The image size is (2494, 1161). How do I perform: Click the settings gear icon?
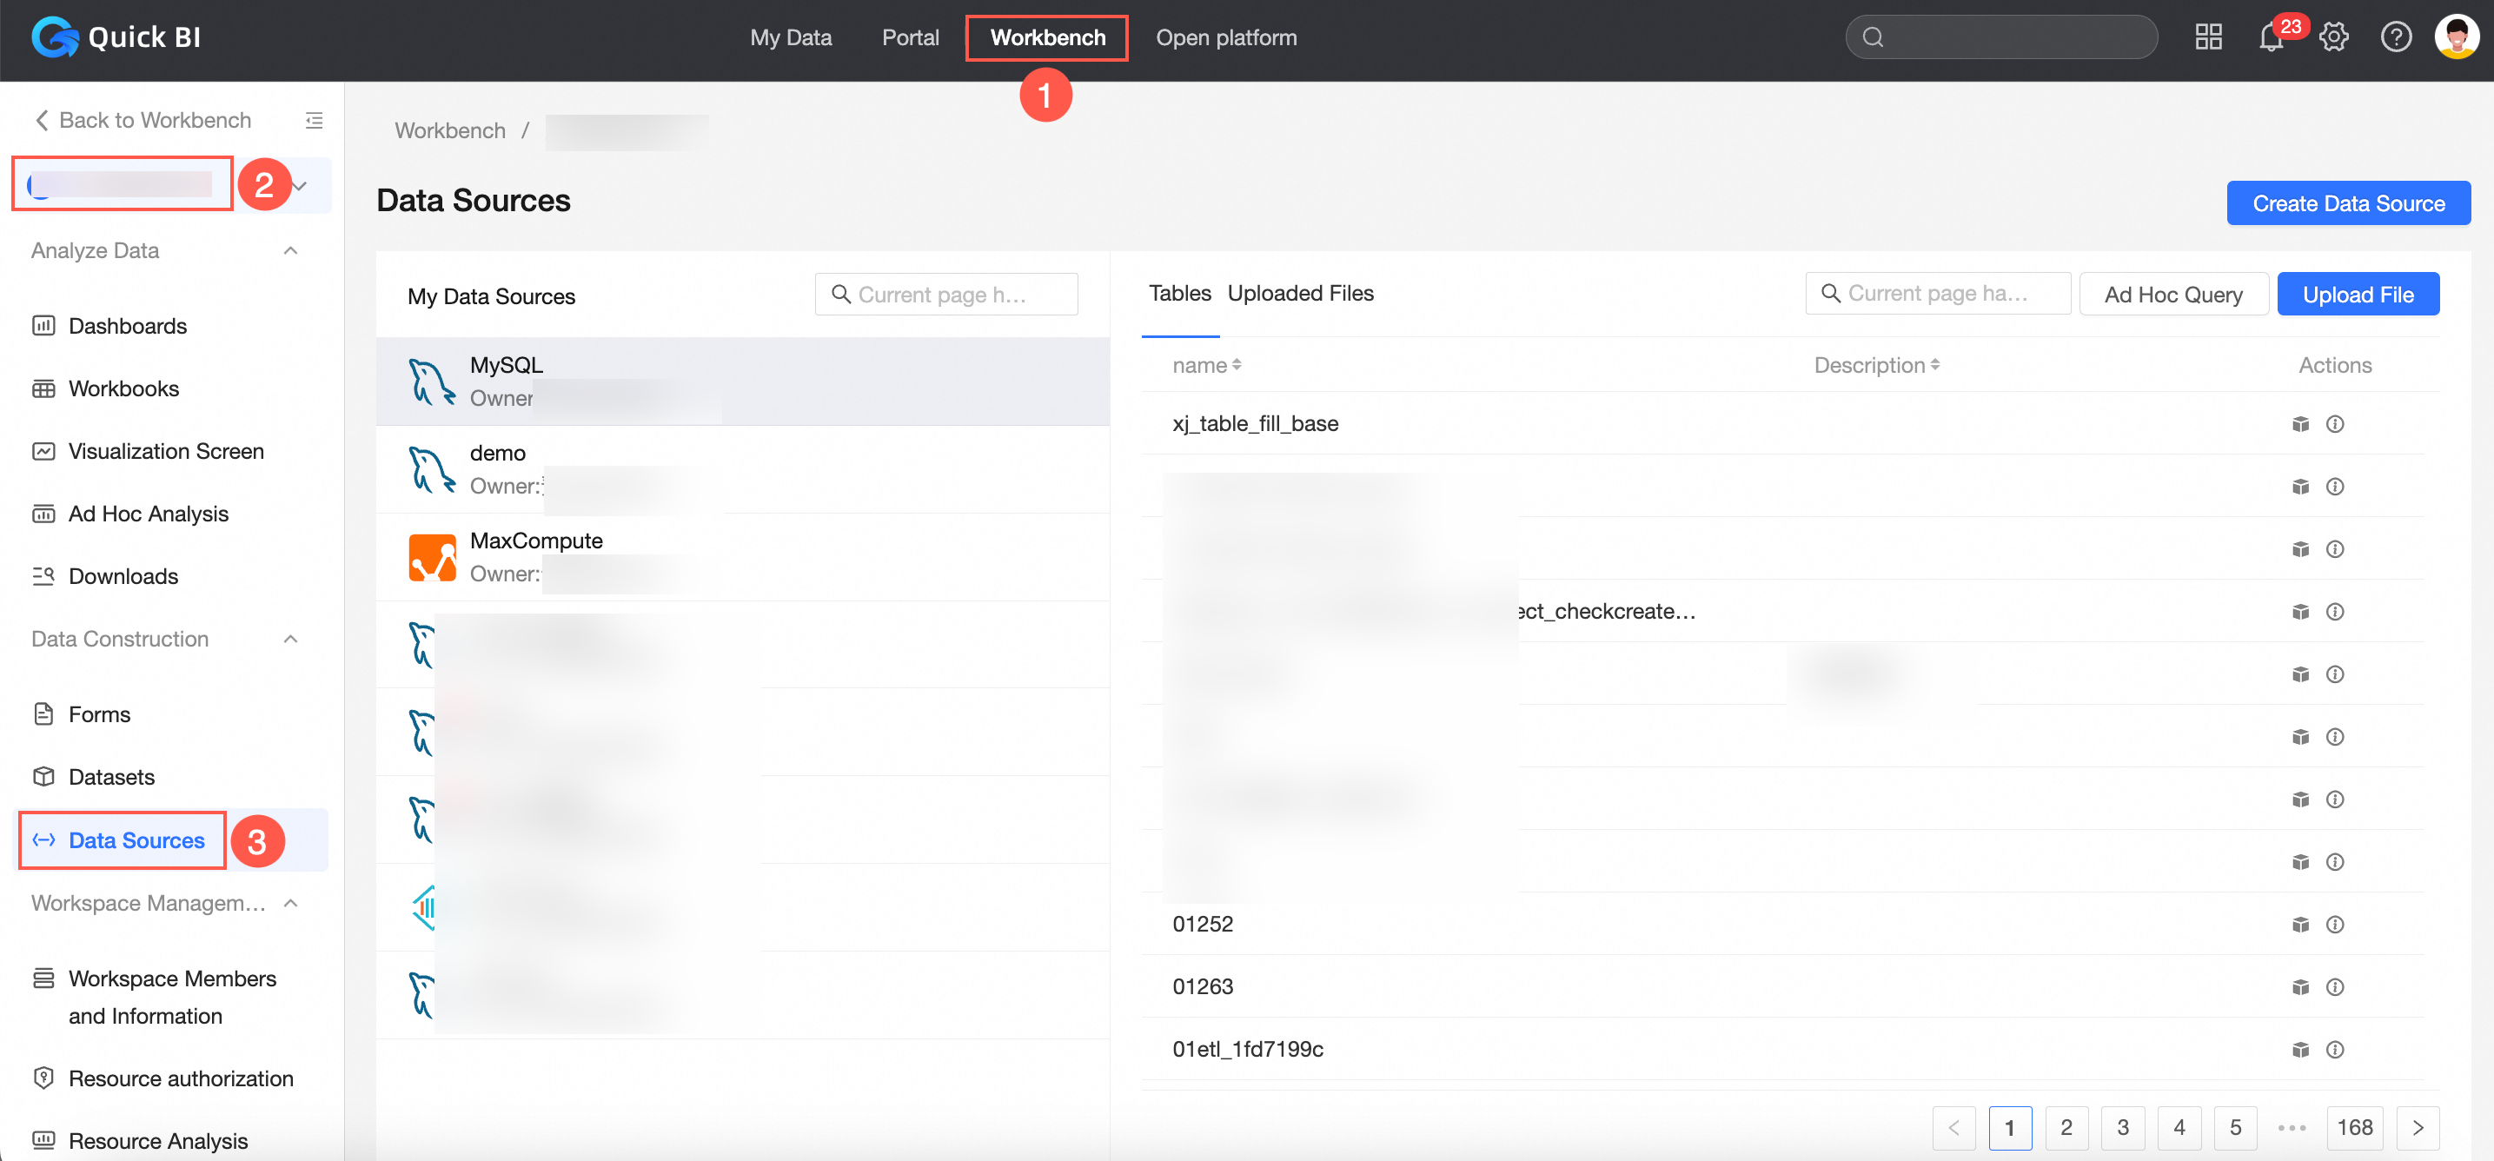tap(2333, 37)
